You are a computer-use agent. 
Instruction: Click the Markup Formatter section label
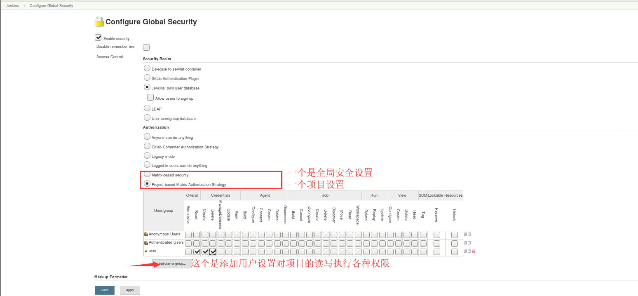(x=111, y=277)
